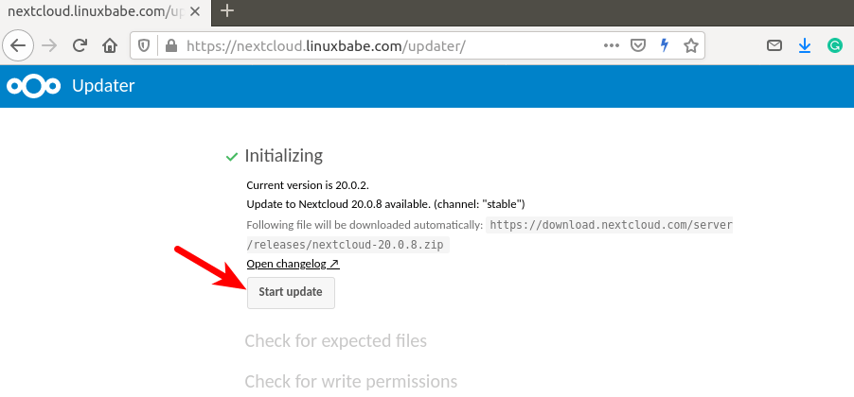Open the Firefox home page
Image resolution: width=854 pixels, height=397 pixels.
click(x=110, y=45)
